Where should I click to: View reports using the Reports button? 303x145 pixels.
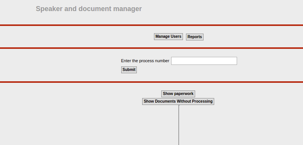pos(195,37)
